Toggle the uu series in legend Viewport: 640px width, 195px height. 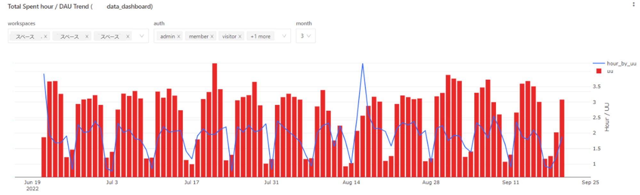click(605, 71)
